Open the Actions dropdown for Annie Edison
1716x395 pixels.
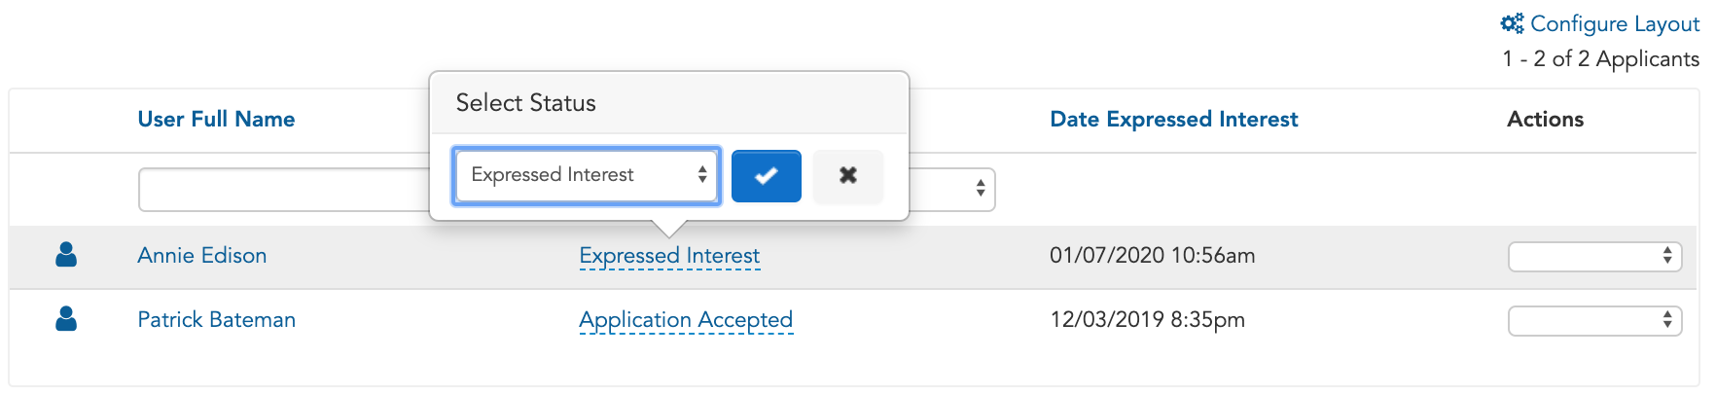click(x=1594, y=256)
